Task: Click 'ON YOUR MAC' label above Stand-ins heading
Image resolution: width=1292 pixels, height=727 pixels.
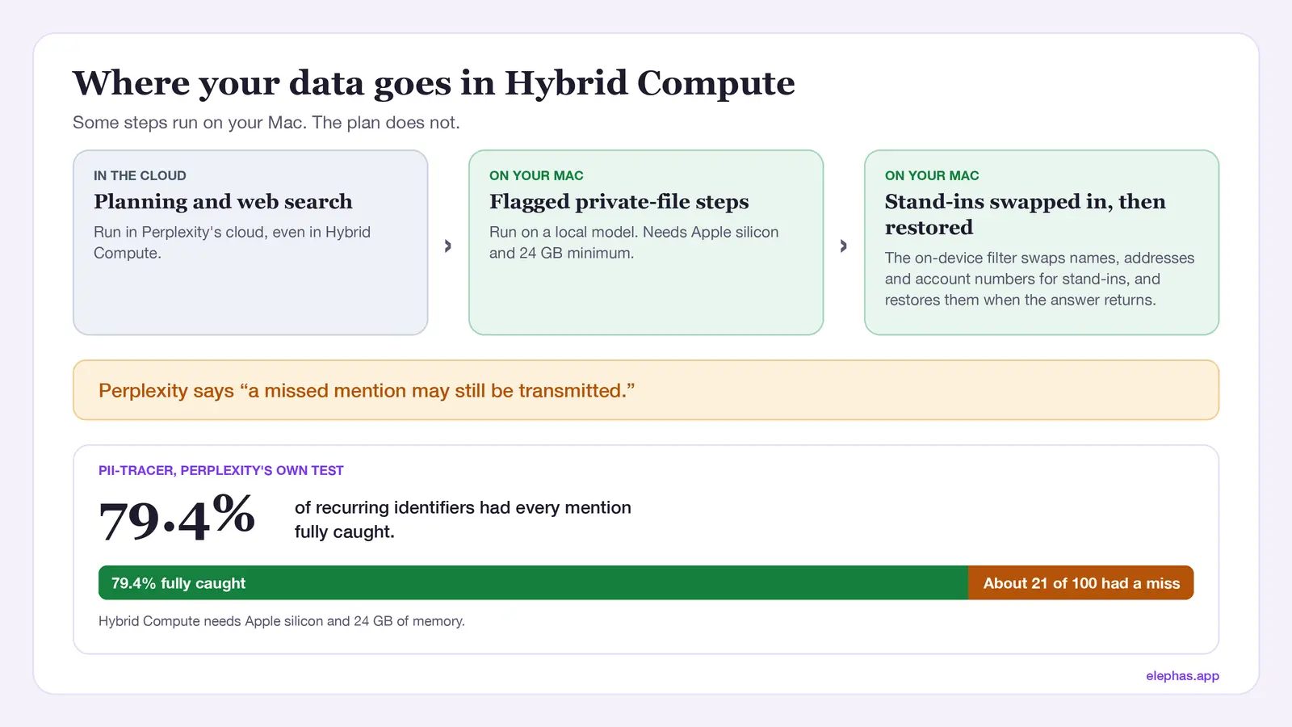Action: tap(932, 175)
